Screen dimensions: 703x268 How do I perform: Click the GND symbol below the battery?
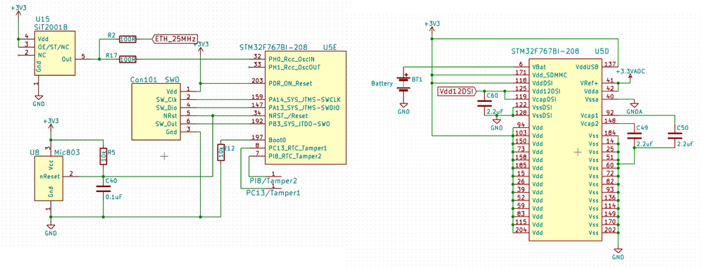(404, 108)
